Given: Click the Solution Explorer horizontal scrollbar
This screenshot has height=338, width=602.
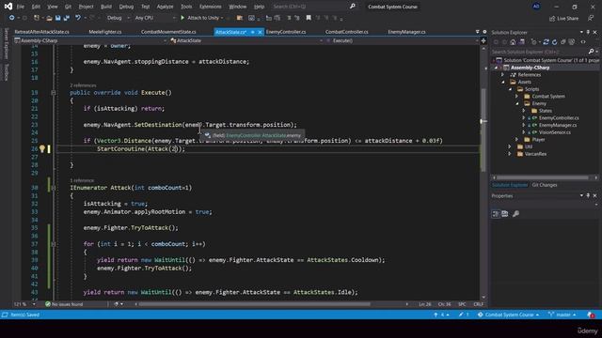Looking at the screenshot, I should click(543, 177).
